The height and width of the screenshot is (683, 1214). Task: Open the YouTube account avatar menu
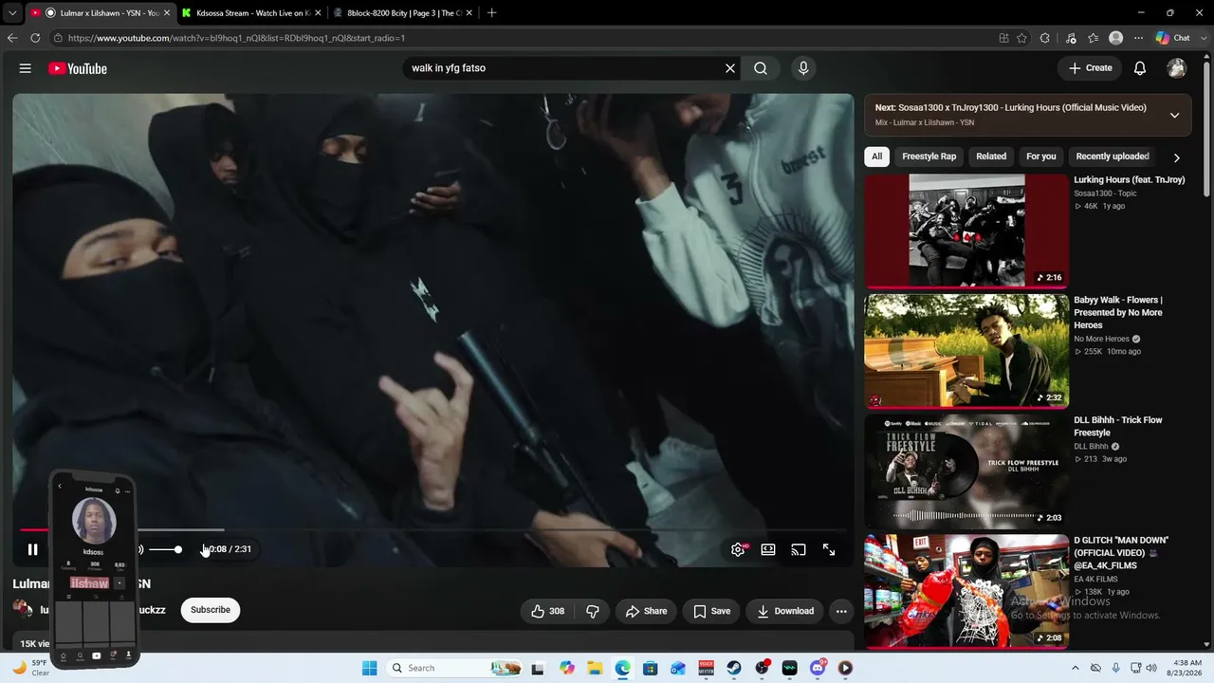(x=1177, y=68)
